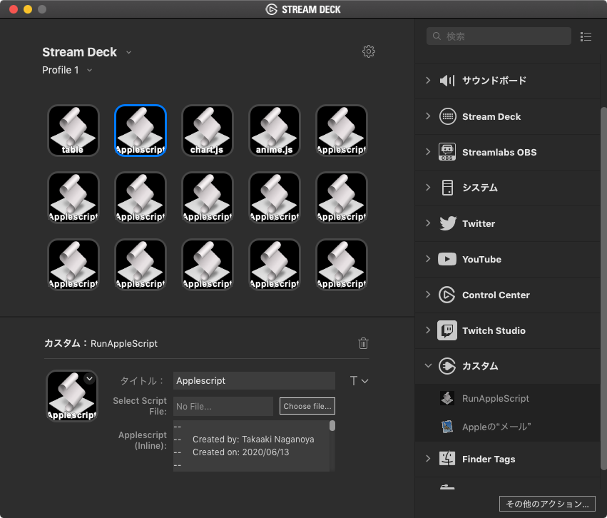
Task: Expand the Control Center category
Action: click(x=428, y=294)
